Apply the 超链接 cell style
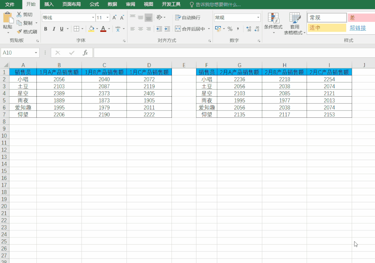 click(358, 28)
